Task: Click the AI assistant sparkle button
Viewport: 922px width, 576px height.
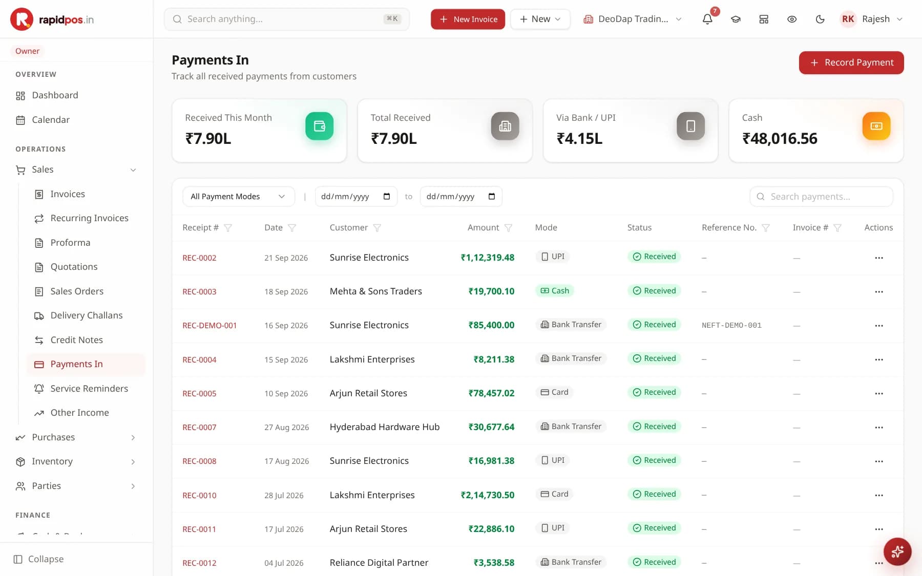Action: pyautogui.click(x=897, y=551)
